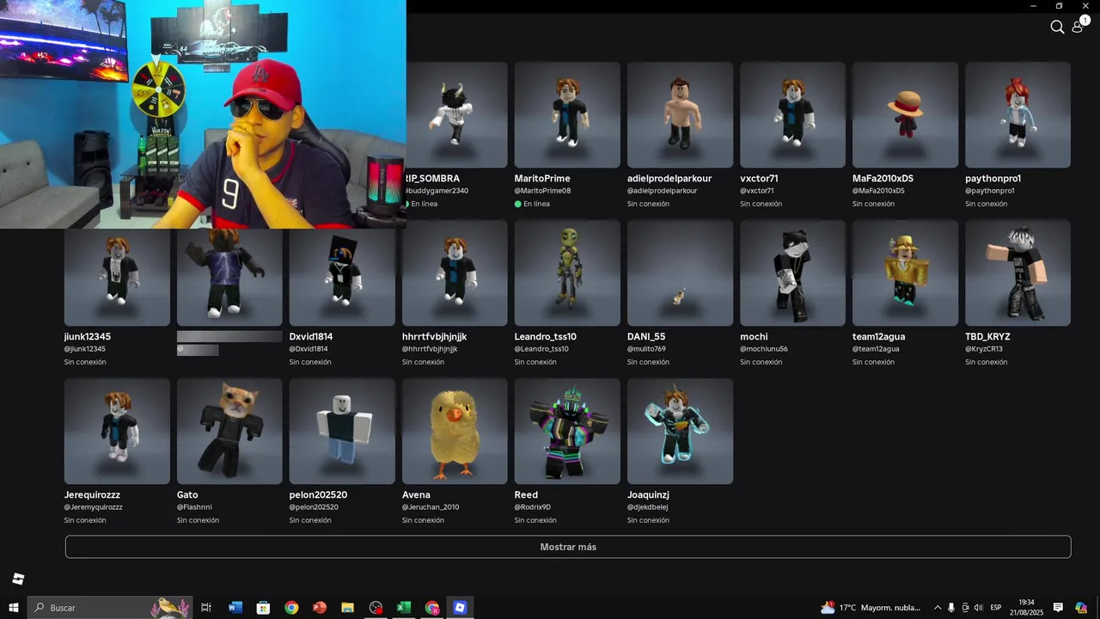Open Task View on the taskbar
1100x619 pixels.
206,608
